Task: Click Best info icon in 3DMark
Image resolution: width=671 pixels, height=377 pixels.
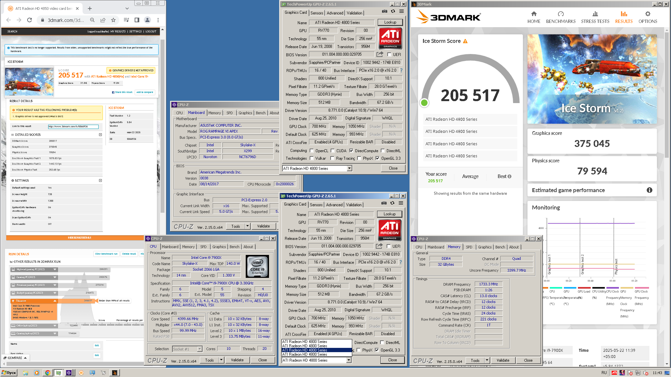Action: 509,176
